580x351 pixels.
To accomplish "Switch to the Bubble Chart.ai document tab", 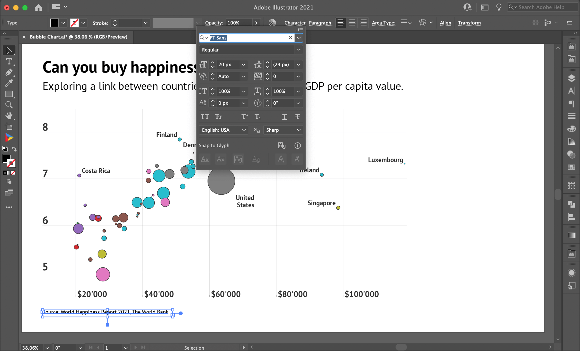I will coord(78,37).
